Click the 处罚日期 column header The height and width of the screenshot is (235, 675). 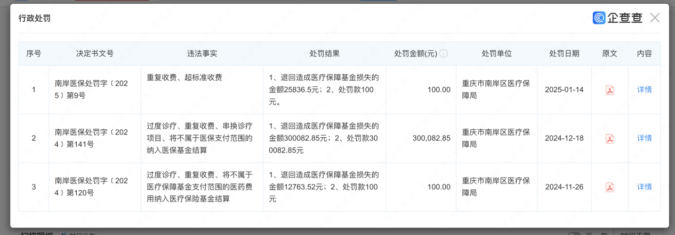[564, 54]
